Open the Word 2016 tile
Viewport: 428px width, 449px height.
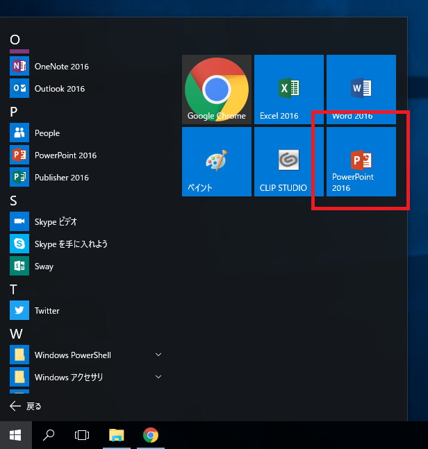[361, 90]
